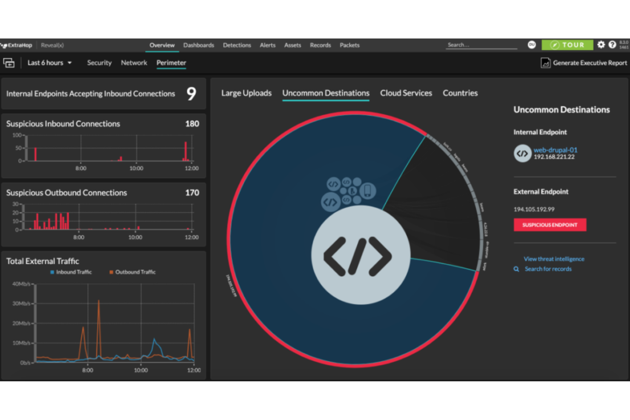
Task: Switch to the Security perimeter tab
Action: 99,63
